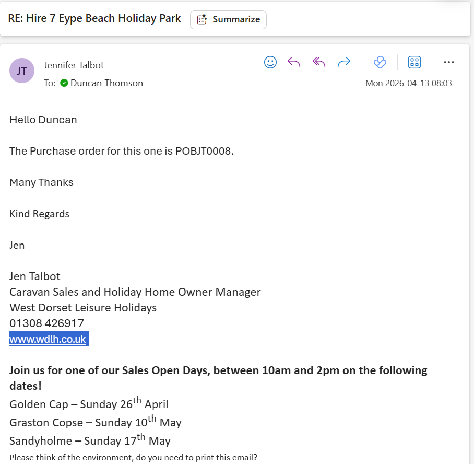Click the Golden Cap Sunday 26th April line

(89, 404)
